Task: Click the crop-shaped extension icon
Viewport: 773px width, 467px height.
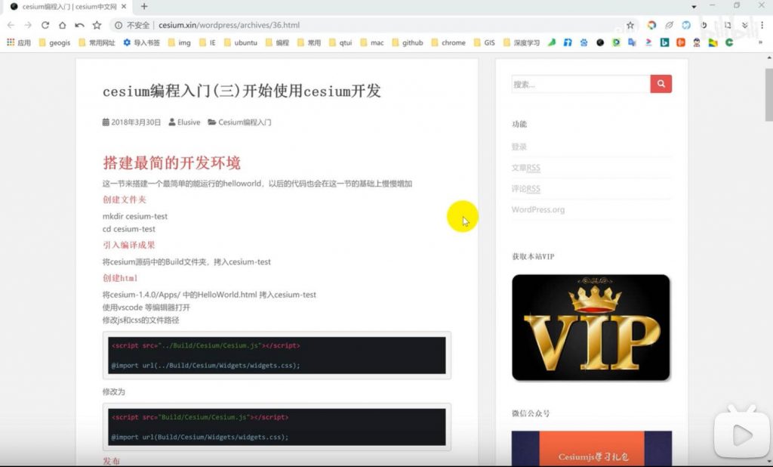Action: tap(727, 25)
